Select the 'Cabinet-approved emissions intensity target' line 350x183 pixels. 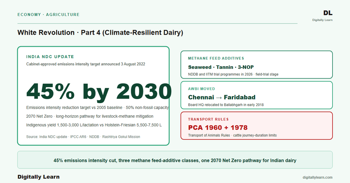point(86,64)
